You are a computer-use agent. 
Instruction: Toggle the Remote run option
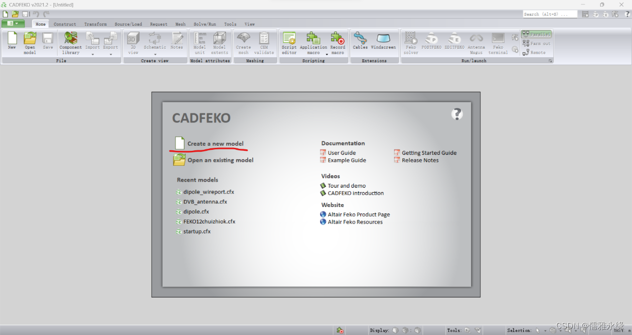(x=534, y=52)
